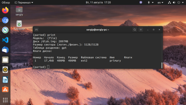The image size is (186, 105).
Task: Open the date and time calendar menu
Action: click(x=98, y=3)
